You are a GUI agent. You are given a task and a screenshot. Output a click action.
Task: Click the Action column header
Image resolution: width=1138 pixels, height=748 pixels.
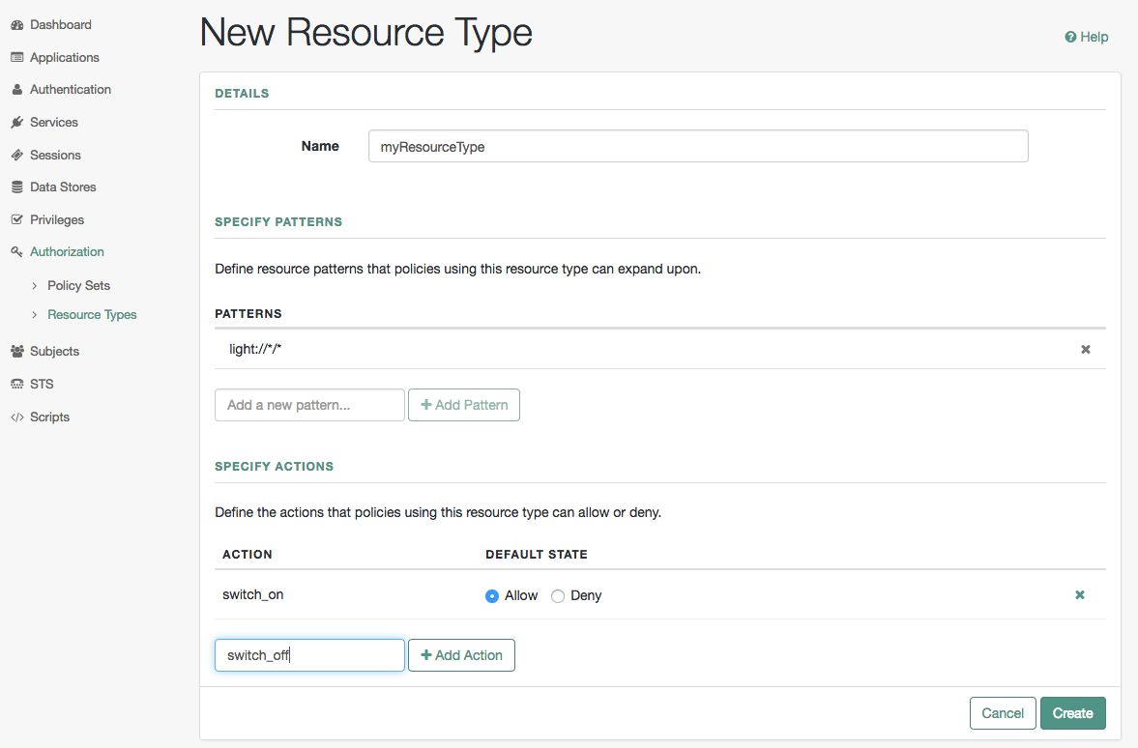(x=248, y=555)
